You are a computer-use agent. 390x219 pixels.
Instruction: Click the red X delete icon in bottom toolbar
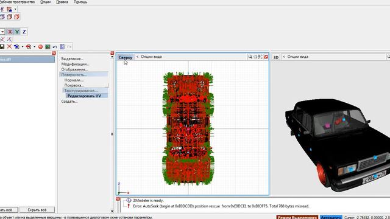point(9,47)
